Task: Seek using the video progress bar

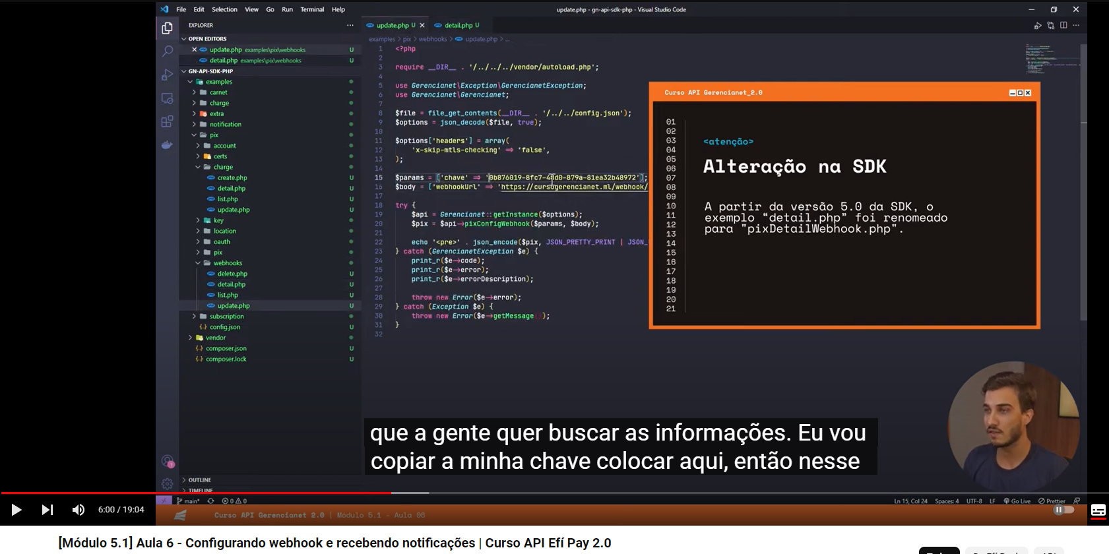Action: click(554, 493)
